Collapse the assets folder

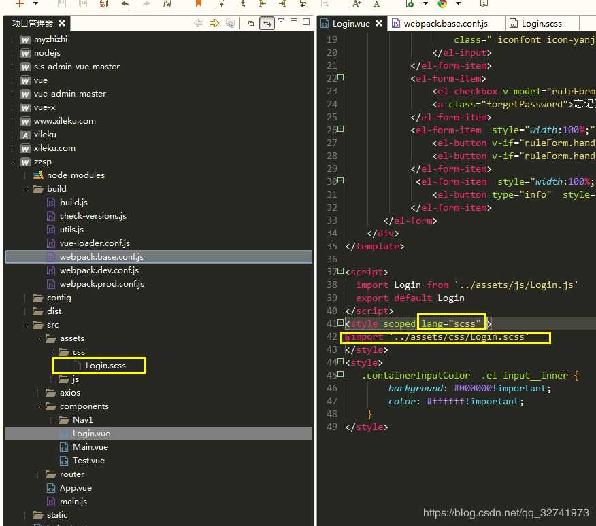click(39, 338)
